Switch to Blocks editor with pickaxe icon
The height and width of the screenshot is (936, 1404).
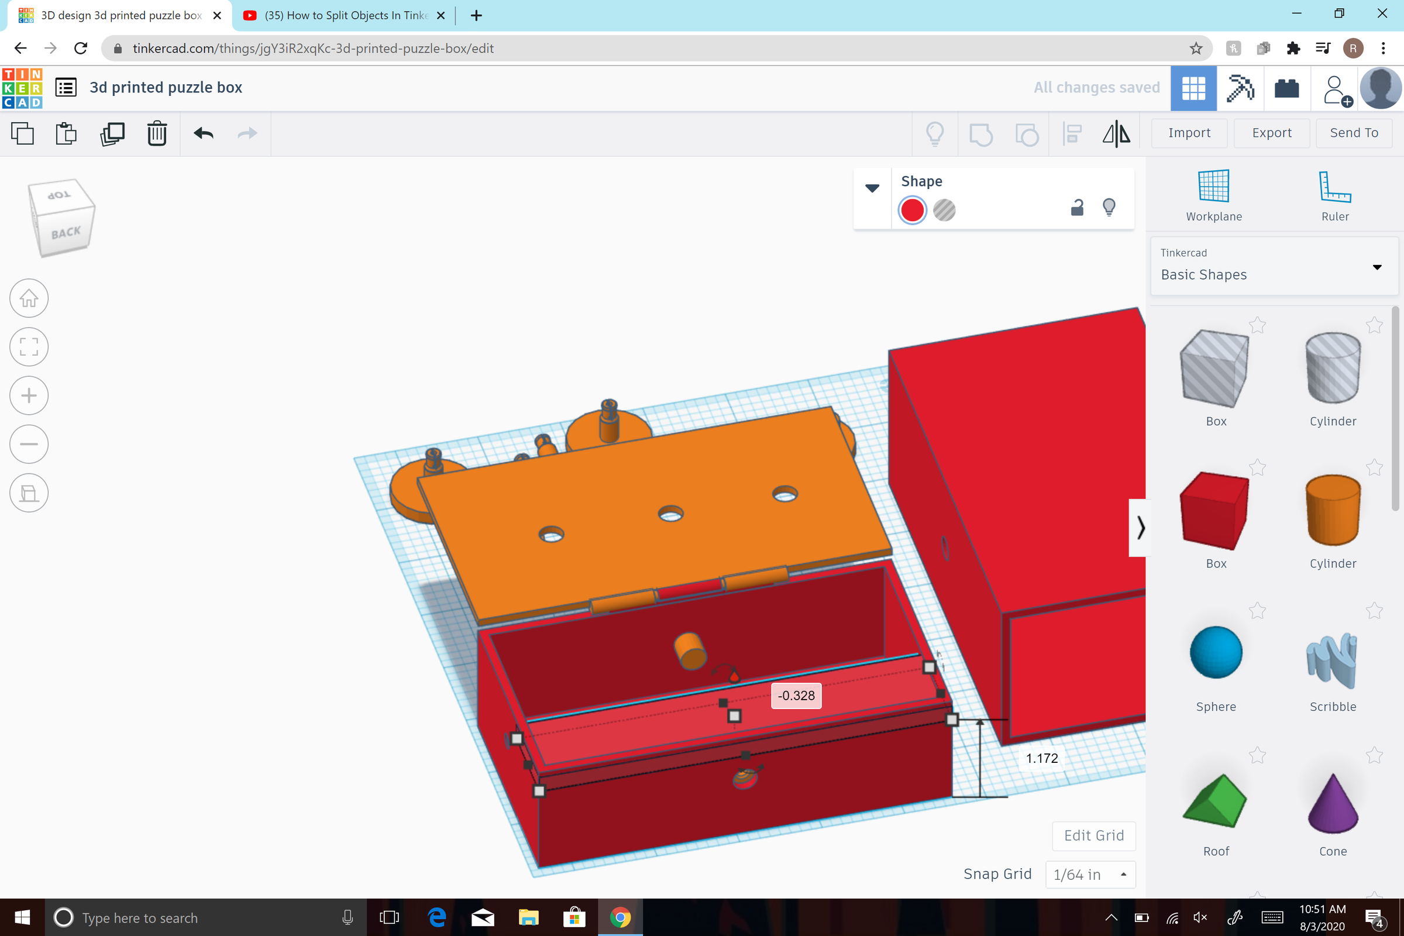pyautogui.click(x=1240, y=88)
